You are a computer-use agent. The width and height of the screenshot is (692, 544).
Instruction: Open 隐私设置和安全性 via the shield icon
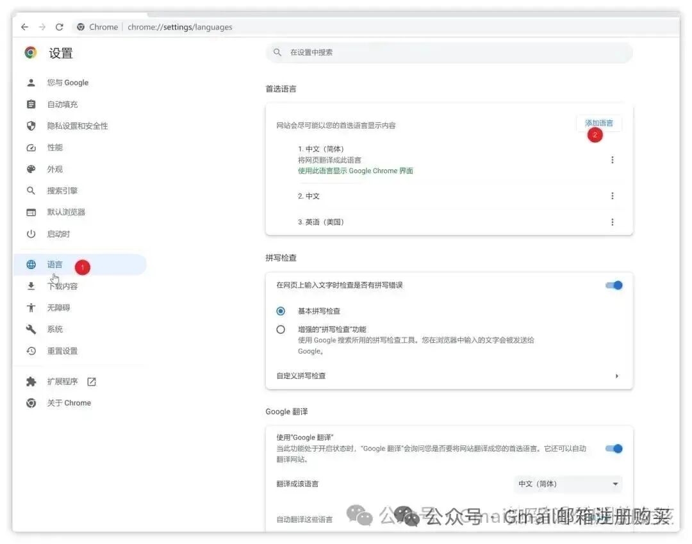click(31, 126)
